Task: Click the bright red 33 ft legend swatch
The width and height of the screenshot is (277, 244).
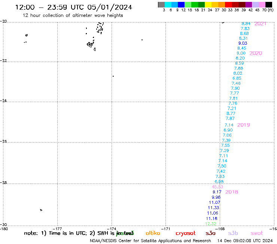Action: pos(228,5)
